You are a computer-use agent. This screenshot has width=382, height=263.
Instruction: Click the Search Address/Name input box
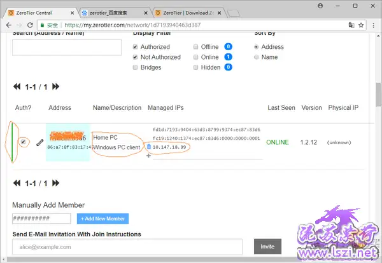click(x=67, y=48)
